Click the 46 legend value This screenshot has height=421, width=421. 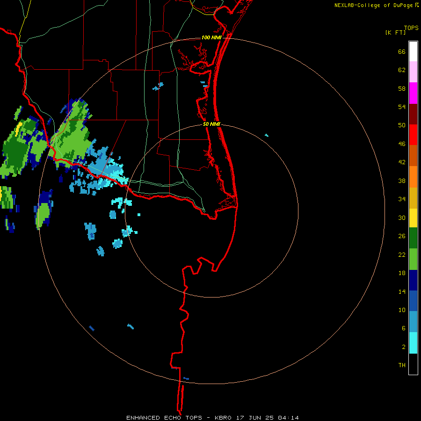point(402,144)
